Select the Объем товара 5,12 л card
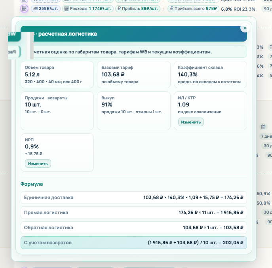272x268 pixels. [57, 74]
